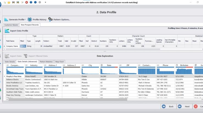Screen dimensions: 203x113
Task: Click the 787 638 5025 phone cell
Action: tap(165, 95)
